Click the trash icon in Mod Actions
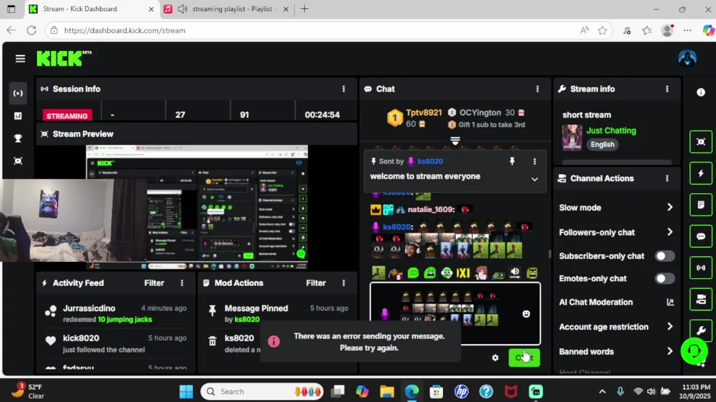Image resolution: width=716 pixels, height=402 pixels. (x=213, y=341)
